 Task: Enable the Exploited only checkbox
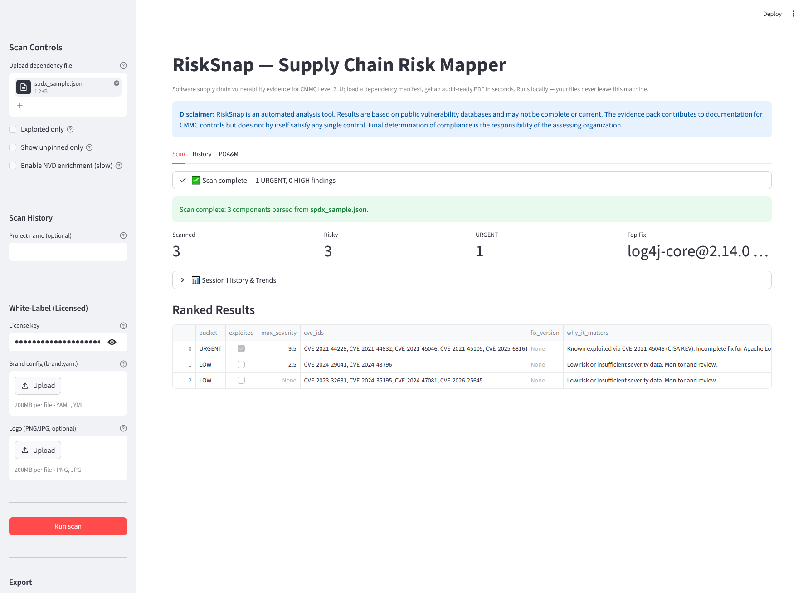pos(13,129)
